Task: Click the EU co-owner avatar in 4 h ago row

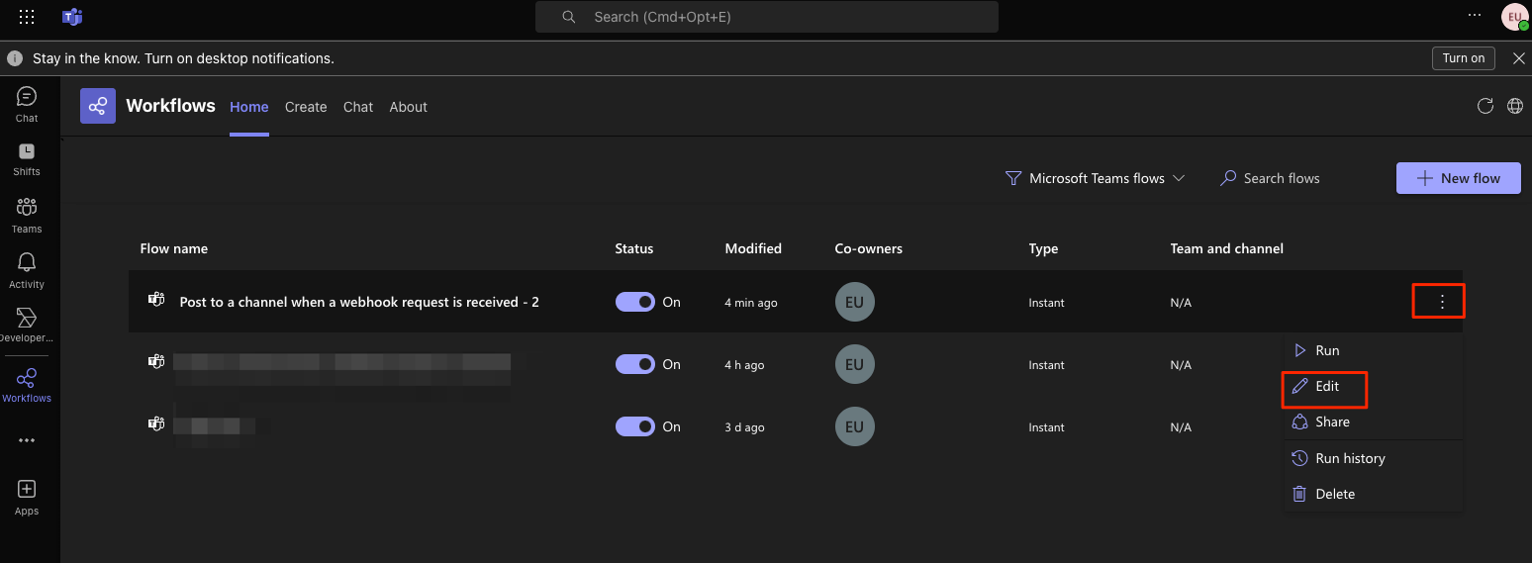Action: [855, 364]
